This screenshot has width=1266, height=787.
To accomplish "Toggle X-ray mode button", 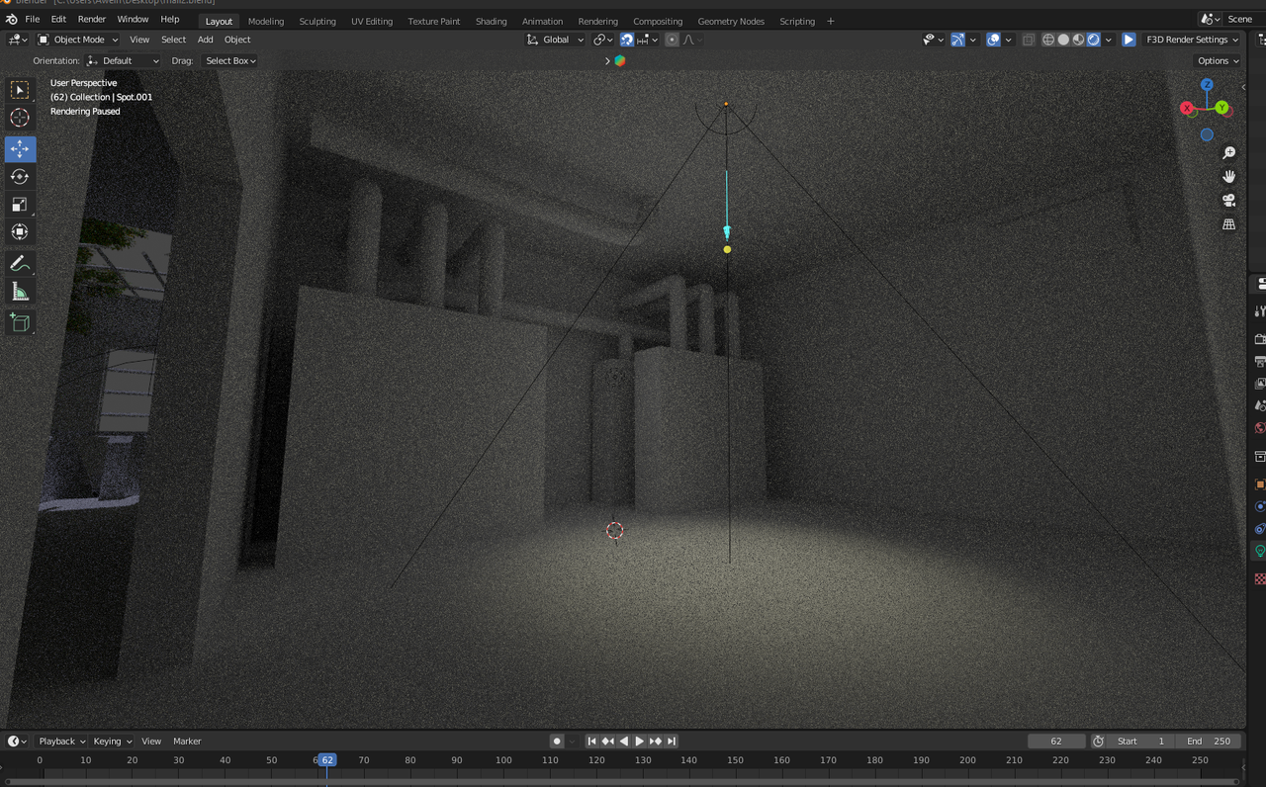I will [x=1029, y=40].
